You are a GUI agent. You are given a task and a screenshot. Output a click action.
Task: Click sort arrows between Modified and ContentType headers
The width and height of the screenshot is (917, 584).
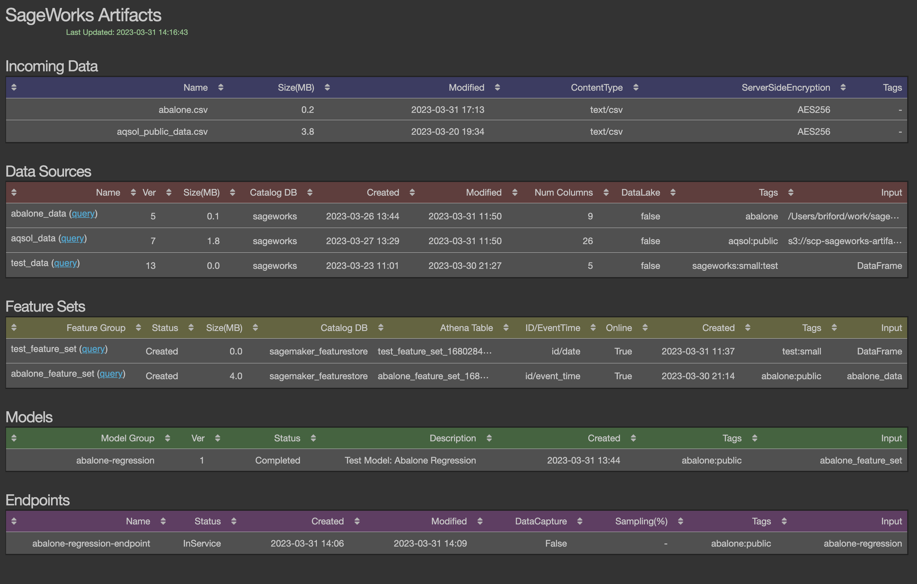[x=497, y=87]
